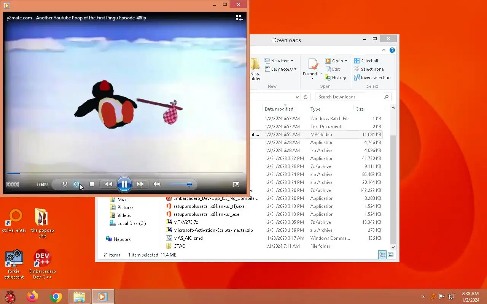Click File Explorer on the taskbar
This screenshot has height=304, width=487.
[x=80, y=296]
